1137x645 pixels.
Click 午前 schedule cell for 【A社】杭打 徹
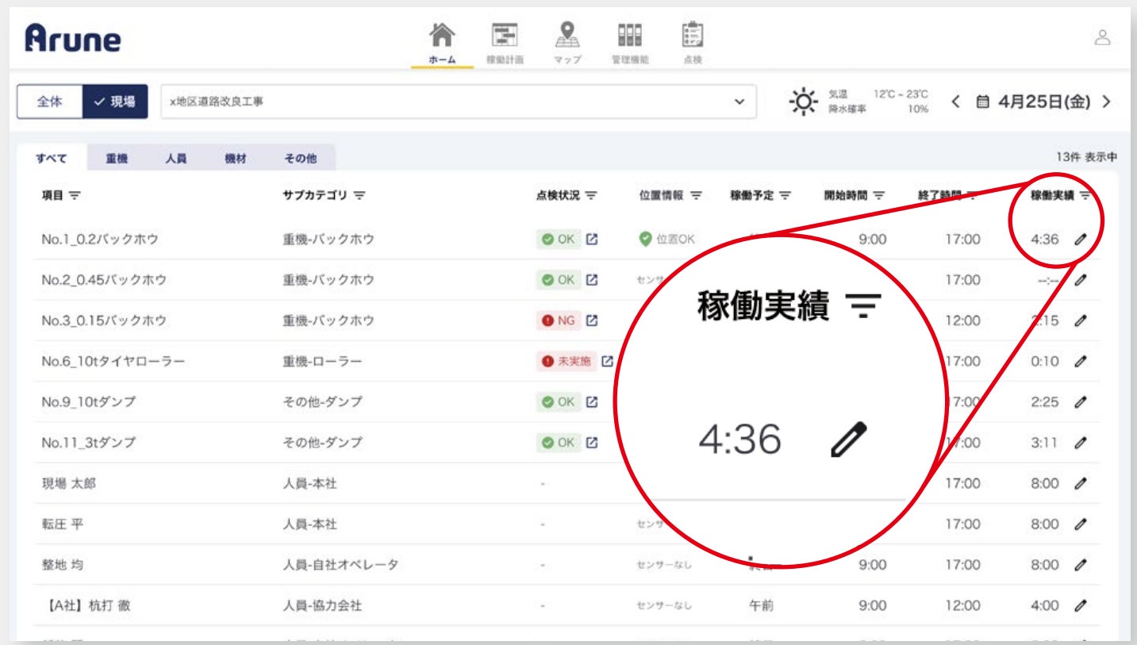762,605
